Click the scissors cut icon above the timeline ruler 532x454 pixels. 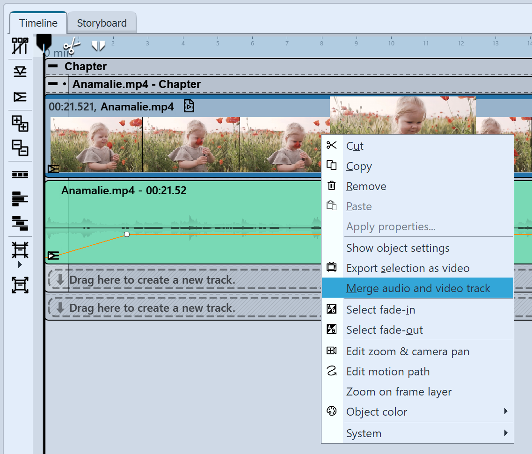coord(72,45)
